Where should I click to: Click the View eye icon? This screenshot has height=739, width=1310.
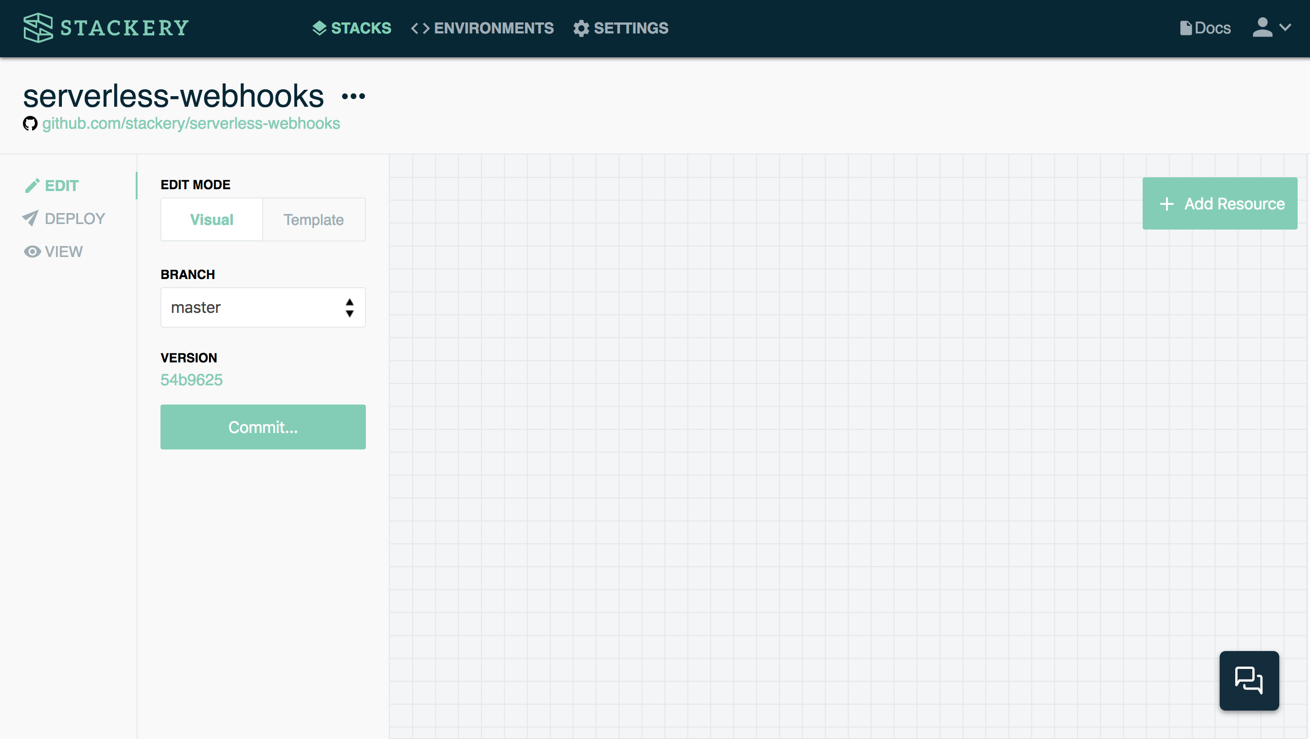point(32,252)
